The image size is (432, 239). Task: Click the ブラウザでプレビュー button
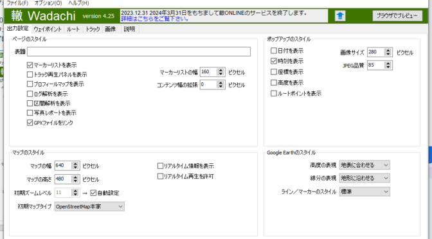click(x=397, y=15)
